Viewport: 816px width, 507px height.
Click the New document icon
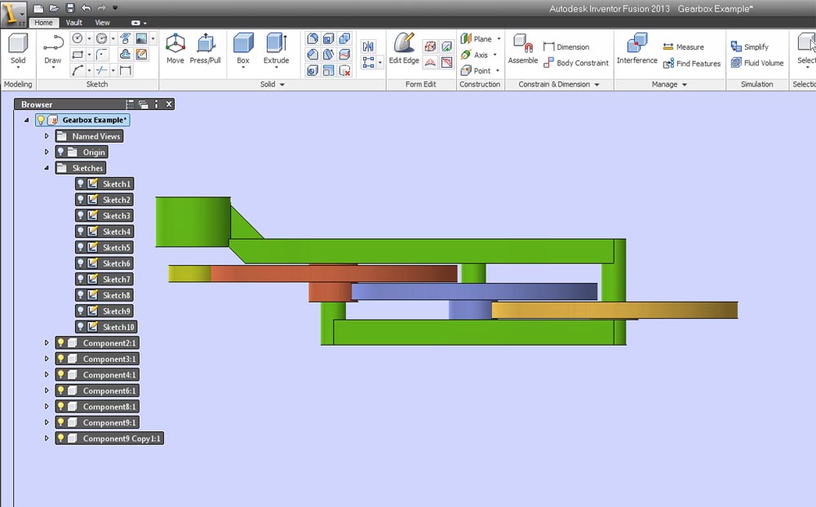point(38,8)
